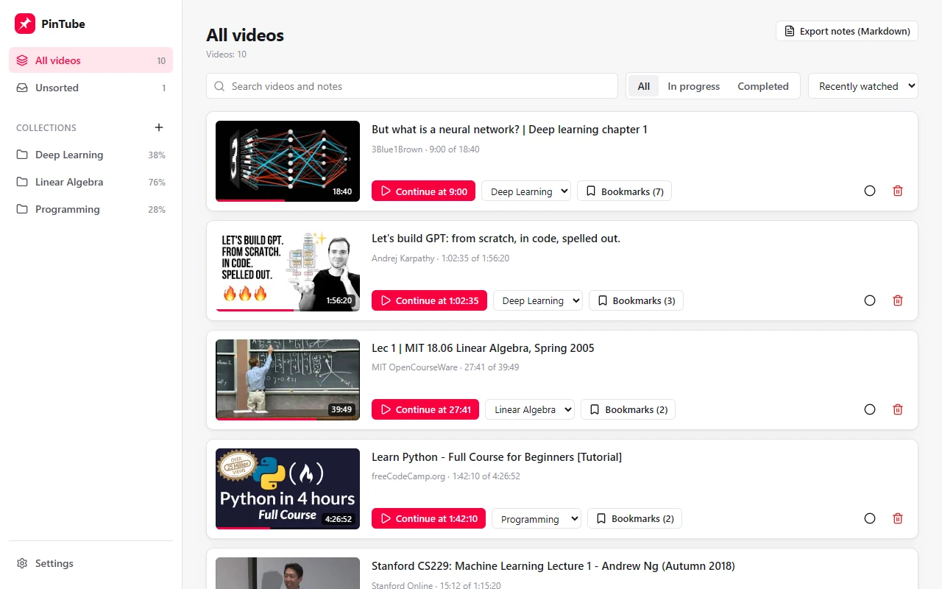Click title 'Let's build GPT: from scratch'

(x=496, y=239)
